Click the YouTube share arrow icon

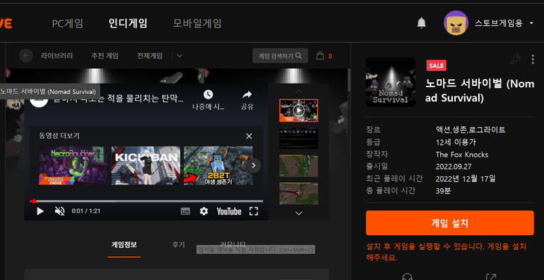pos(247,94)
